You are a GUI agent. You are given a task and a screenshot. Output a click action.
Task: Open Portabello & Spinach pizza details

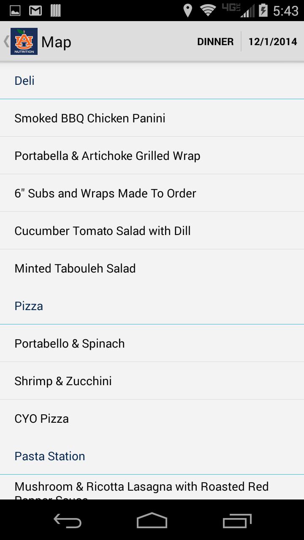[x=70, y=343]
